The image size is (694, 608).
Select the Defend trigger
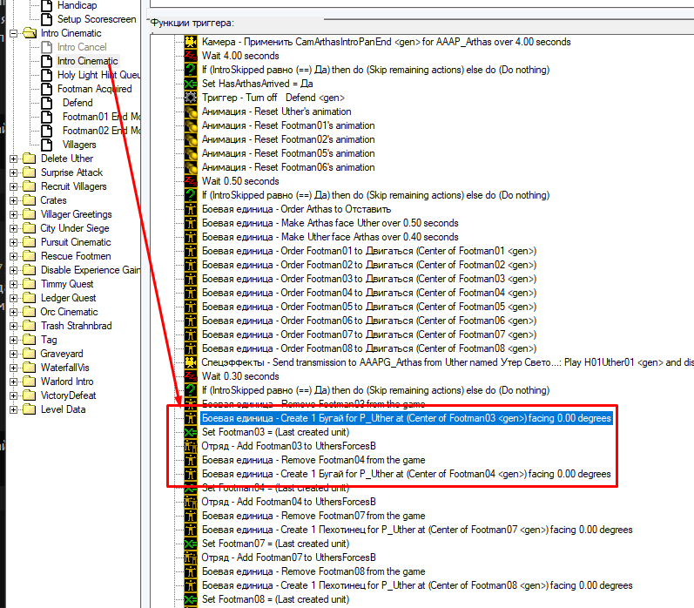pos(77,103)
